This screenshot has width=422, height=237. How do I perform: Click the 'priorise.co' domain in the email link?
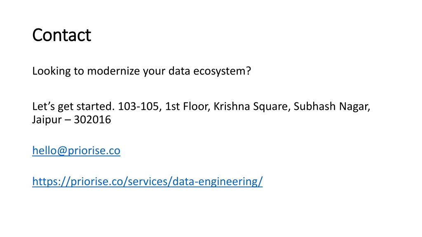click(94, 151)
